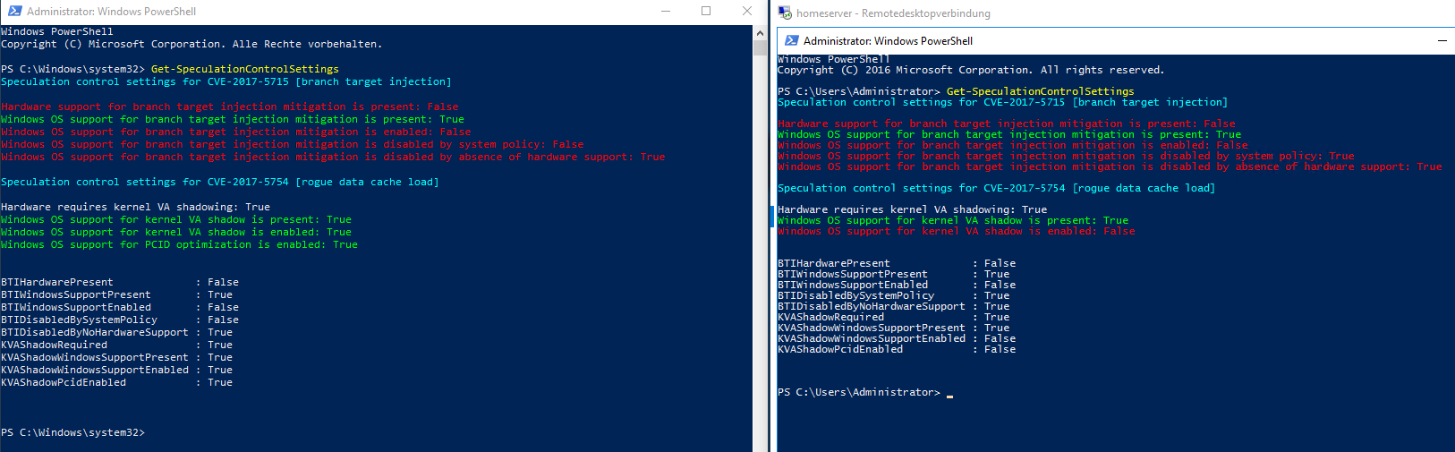Click KVAShadowRequired row in remote window
1455x452 pixels.
tap(894, 317)
